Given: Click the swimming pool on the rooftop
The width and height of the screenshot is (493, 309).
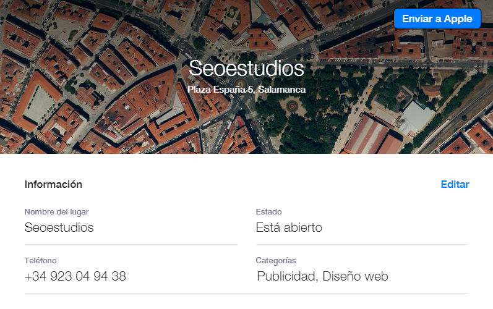Looking at the screenshot, I should coord(271,35).
